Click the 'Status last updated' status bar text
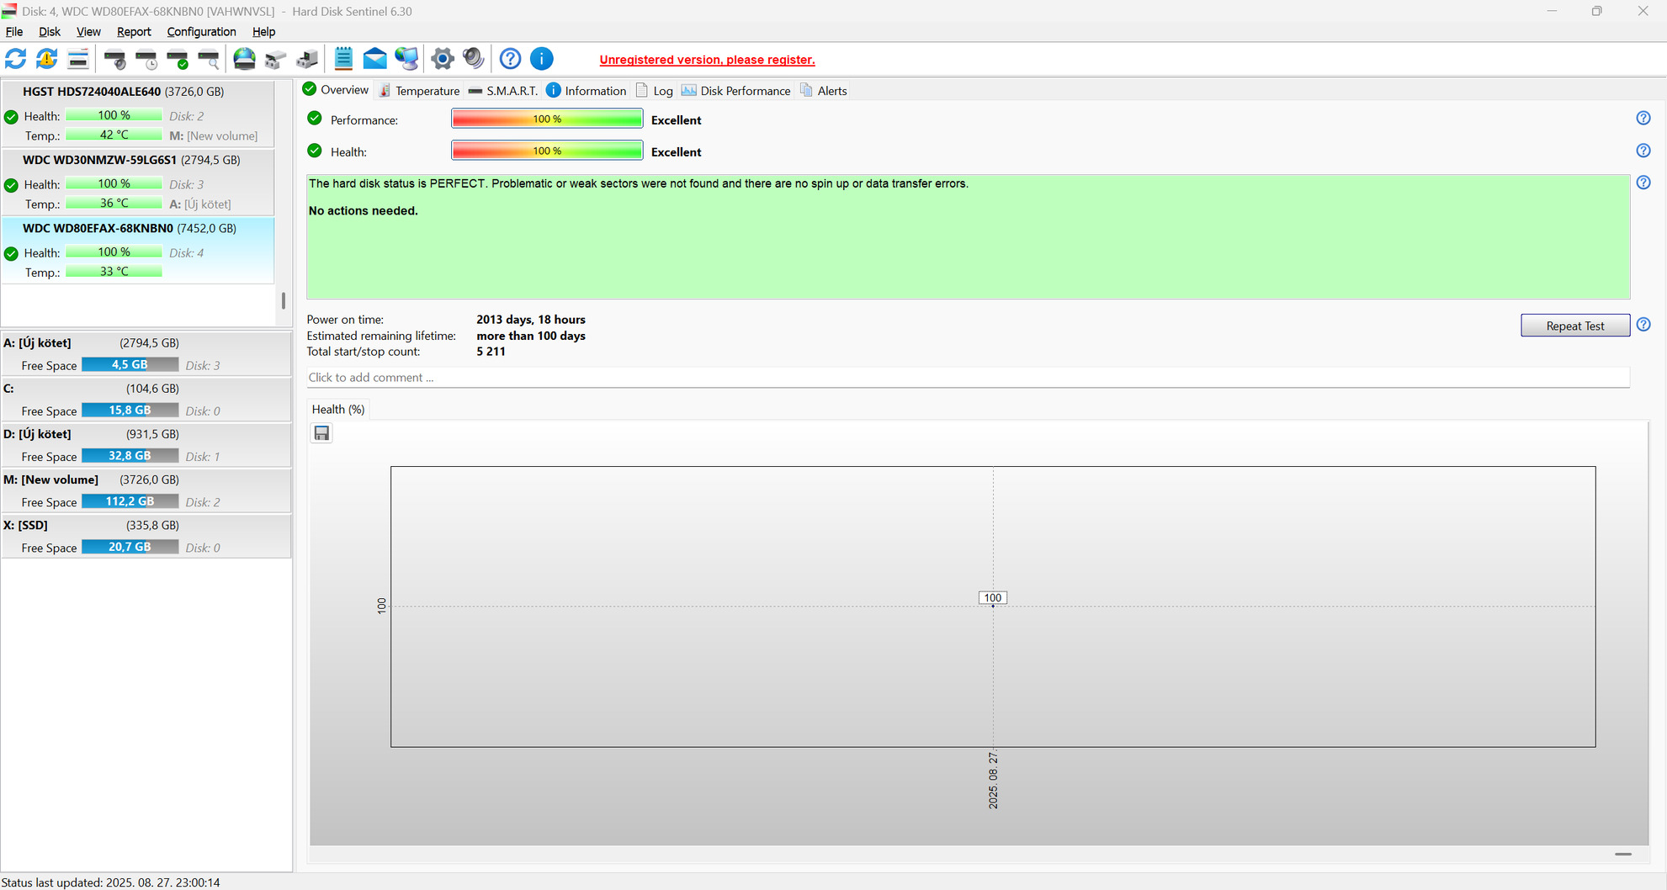 [x=110, y=882]
